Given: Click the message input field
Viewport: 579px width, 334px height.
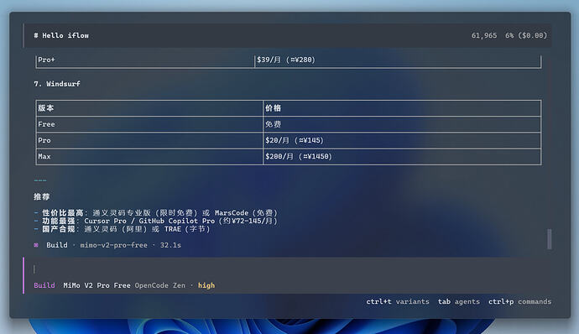Looking at the screenshot, I should point(287,269).
